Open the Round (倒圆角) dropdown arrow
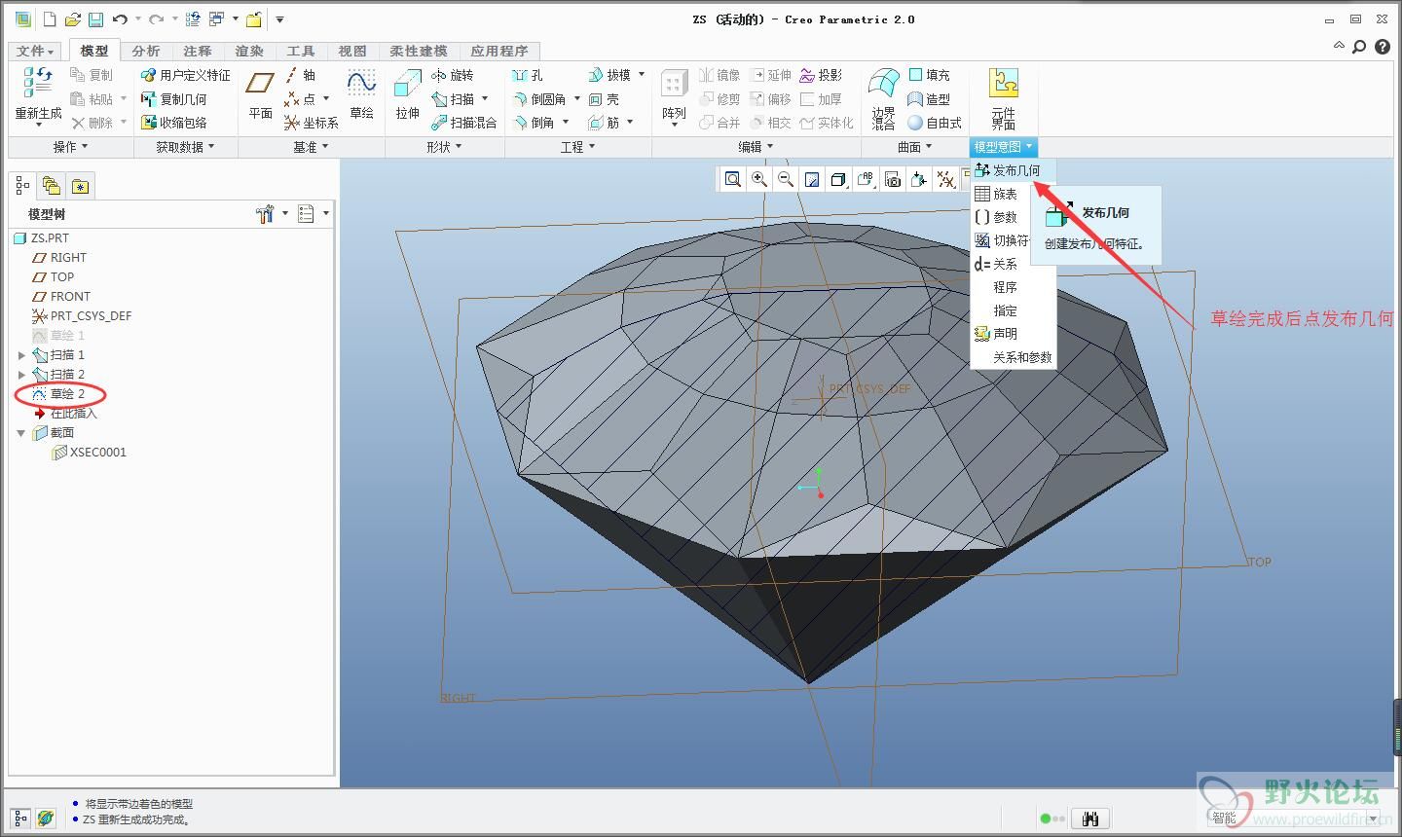Screen dimensions: 1402x837 (x=577, y=99)
